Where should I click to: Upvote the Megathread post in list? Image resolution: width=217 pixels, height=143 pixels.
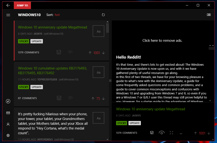90,53
